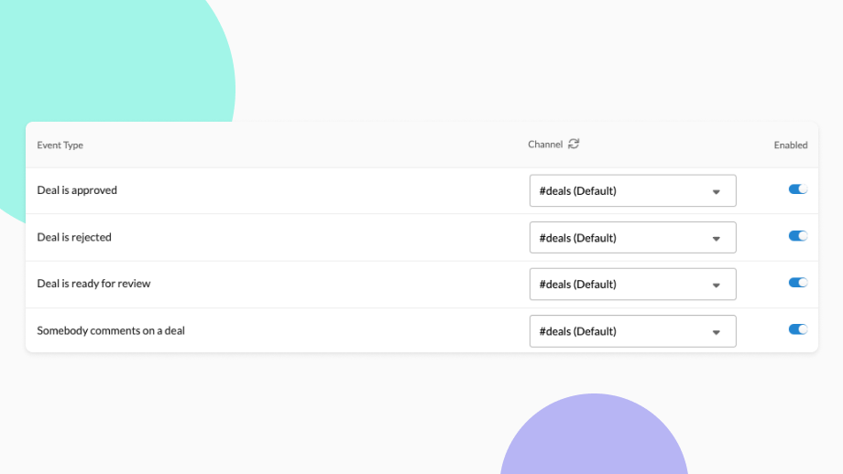The height and width of the screenshot is (474, 843).
Task: Open the #deals channel box for Somebody comments
Action: click(623, 331)
